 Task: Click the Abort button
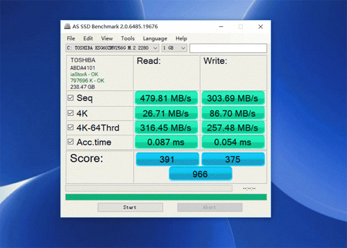210,207
